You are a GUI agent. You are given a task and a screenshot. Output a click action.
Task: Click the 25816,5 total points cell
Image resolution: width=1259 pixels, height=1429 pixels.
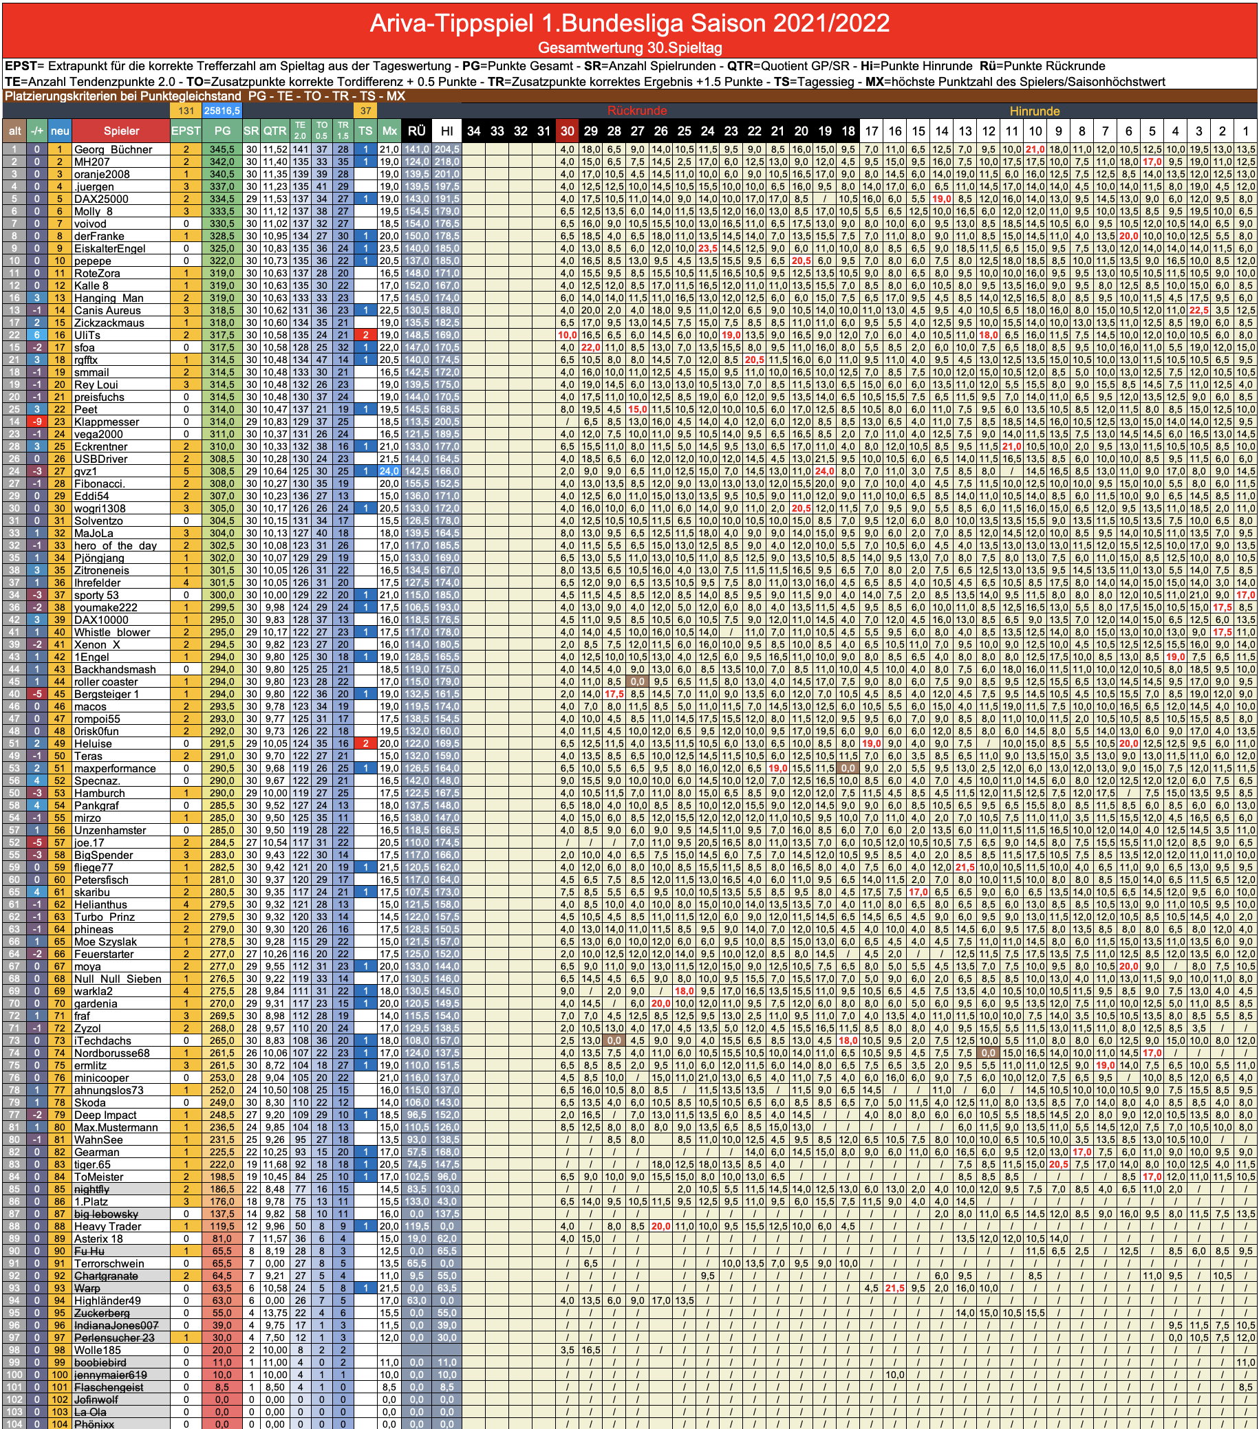[222, 111]
